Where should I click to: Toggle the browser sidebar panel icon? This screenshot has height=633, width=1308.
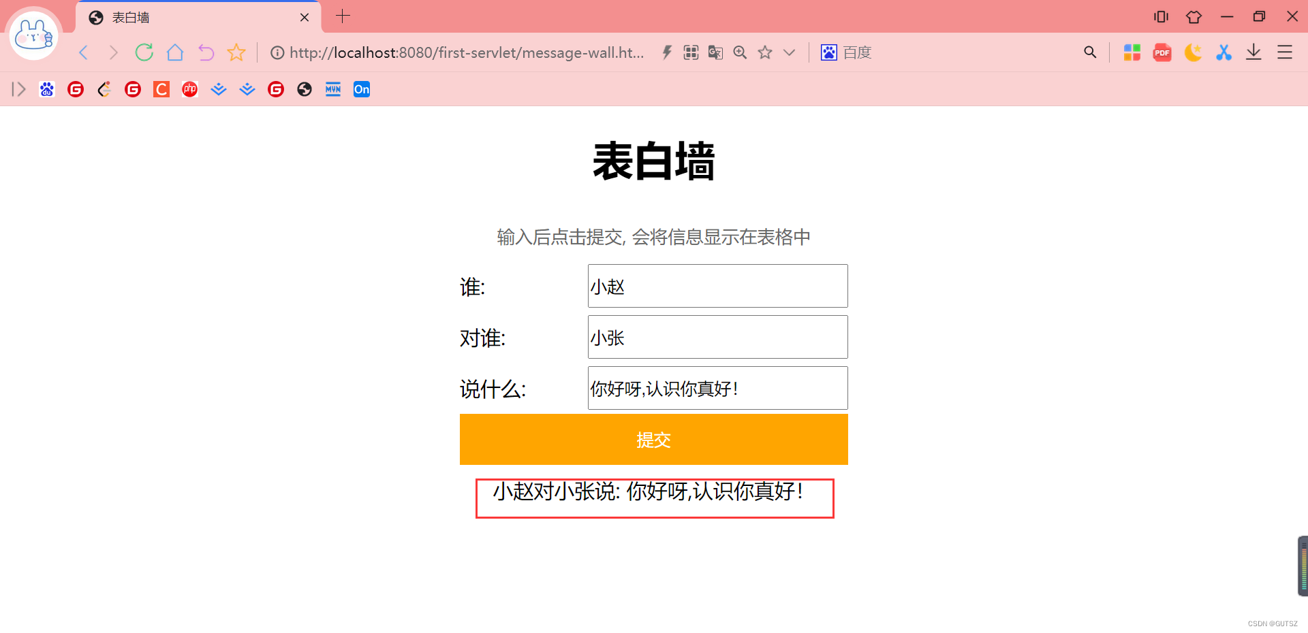pyautogui.click(x=1161, y=16)
